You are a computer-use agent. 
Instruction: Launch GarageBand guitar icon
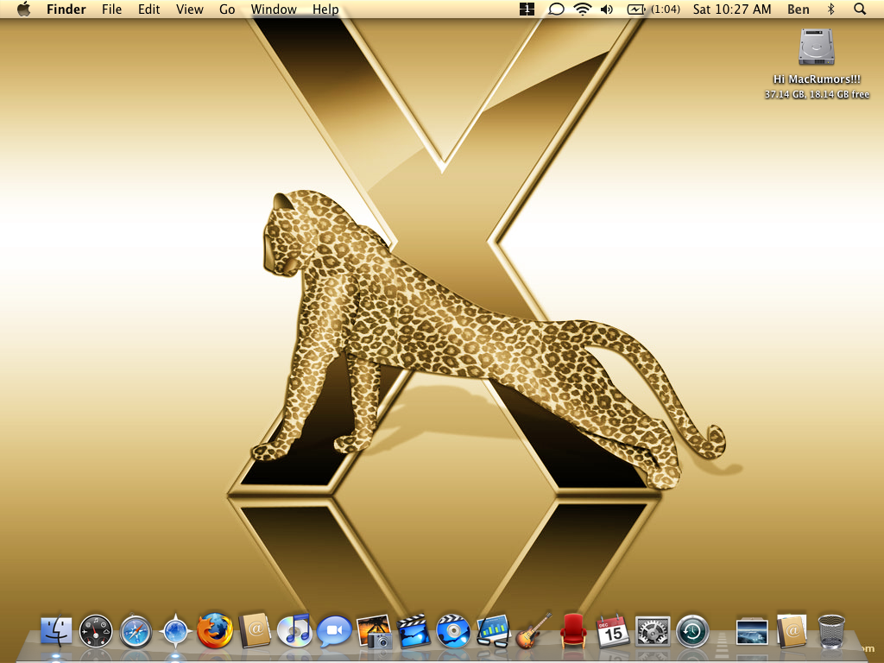coord(533,630)
